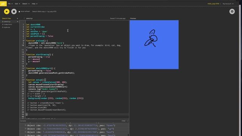
Task: Click the console scrollbar
Action: (x=128, y=135)
